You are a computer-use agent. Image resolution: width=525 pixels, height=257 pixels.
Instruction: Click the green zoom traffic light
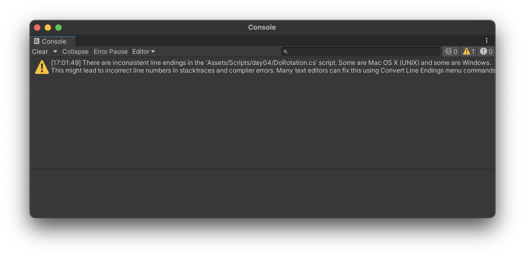pos(58,27)
